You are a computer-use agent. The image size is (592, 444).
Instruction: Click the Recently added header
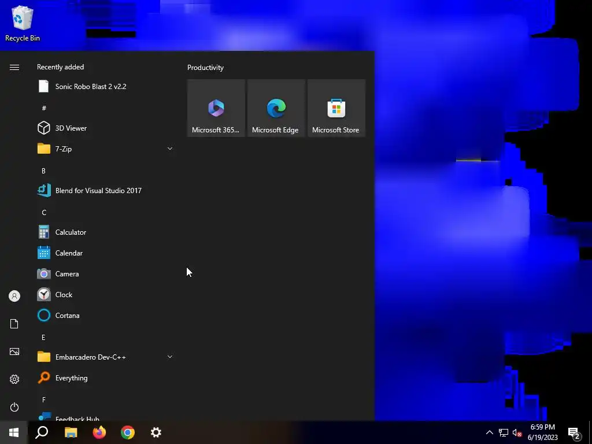[x=60, y=67]
